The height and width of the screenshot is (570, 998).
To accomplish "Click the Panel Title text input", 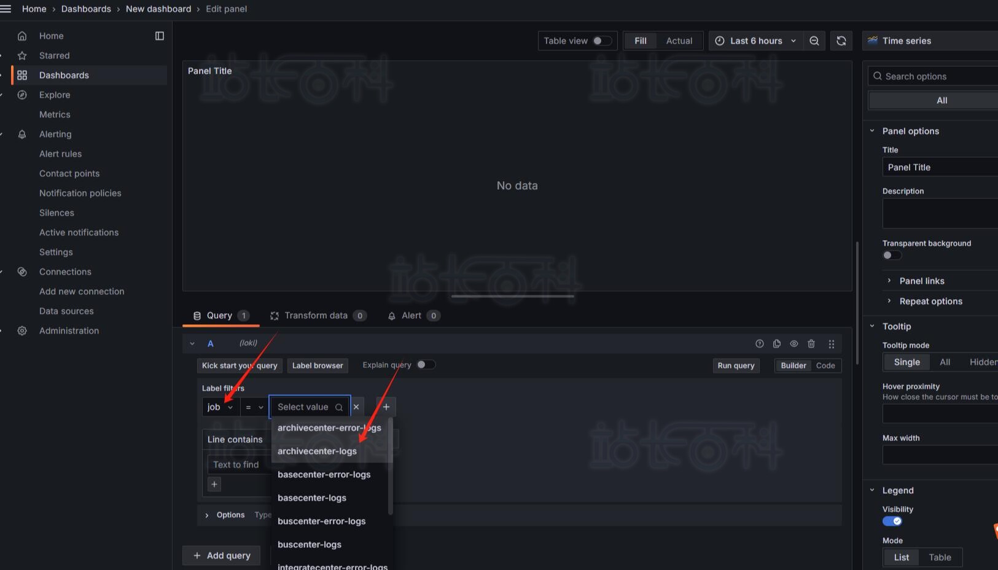I will [x=940, y=167].
